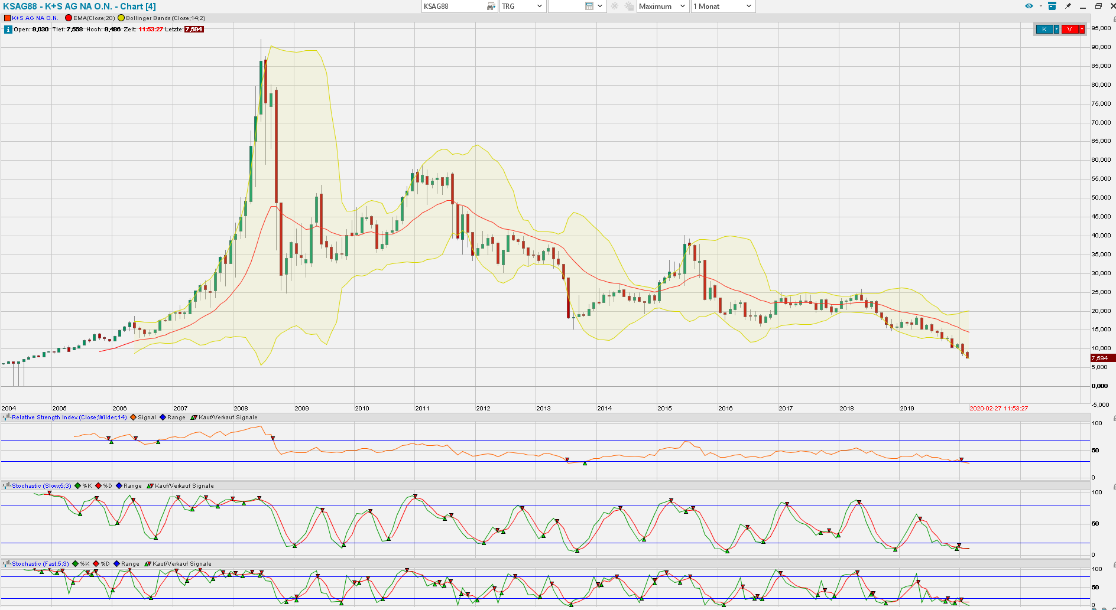
Task: Expand the Maximum time range dropdown
Action: [663, 6]
